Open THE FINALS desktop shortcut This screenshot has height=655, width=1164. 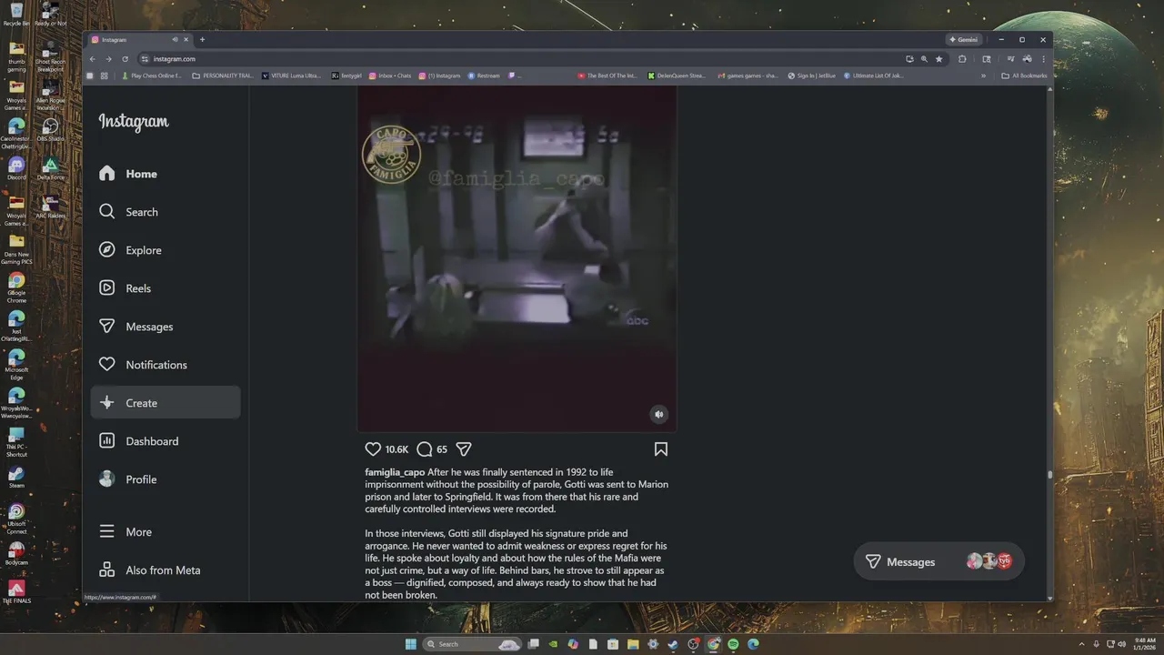coord(16,592)
